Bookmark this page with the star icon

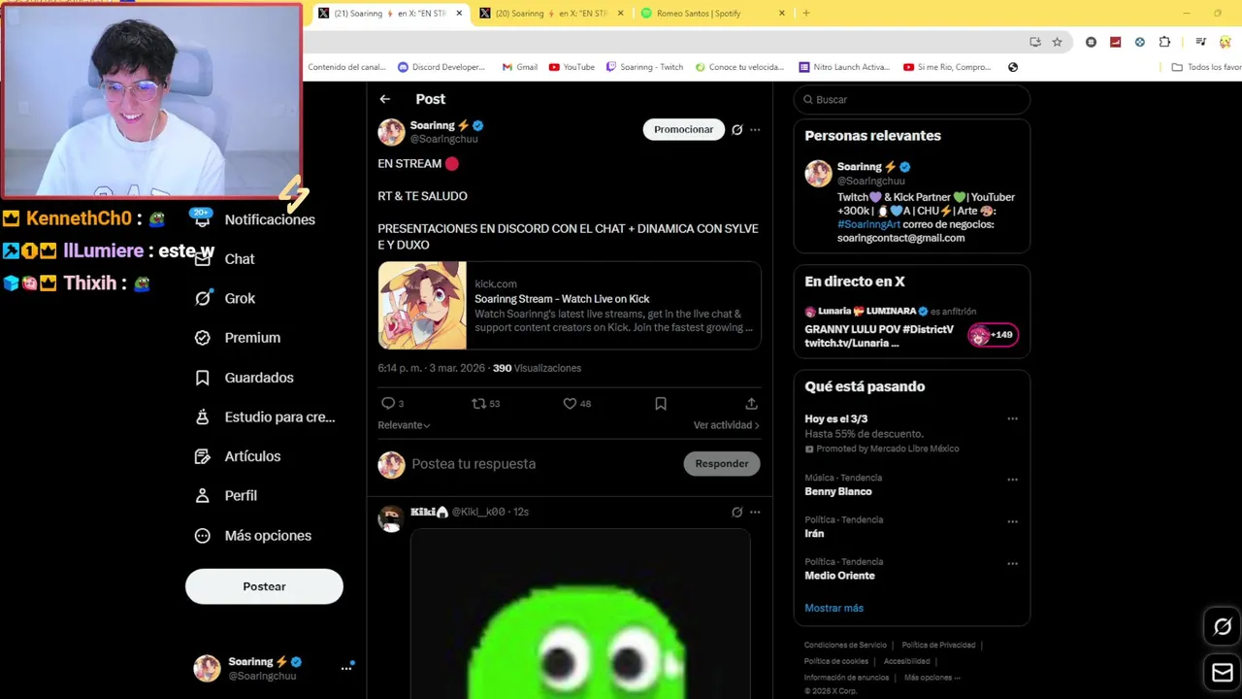tap(1057, 42)
